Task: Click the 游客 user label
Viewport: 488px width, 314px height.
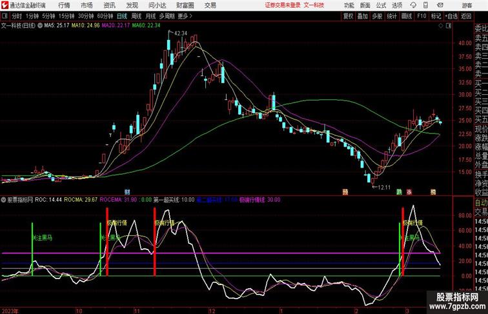Action: point(467,5)
